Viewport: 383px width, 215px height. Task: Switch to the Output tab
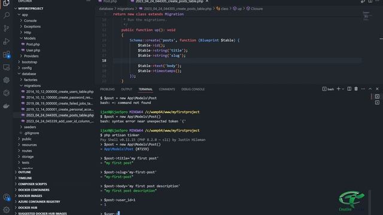(x=126, y=89)
